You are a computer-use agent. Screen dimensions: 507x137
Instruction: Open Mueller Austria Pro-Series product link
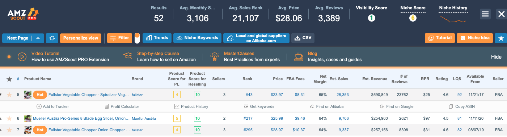(81, 118)
